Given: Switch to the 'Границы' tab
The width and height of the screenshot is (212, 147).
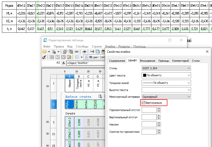Looking at the screenshot, I should pos(164,61).
